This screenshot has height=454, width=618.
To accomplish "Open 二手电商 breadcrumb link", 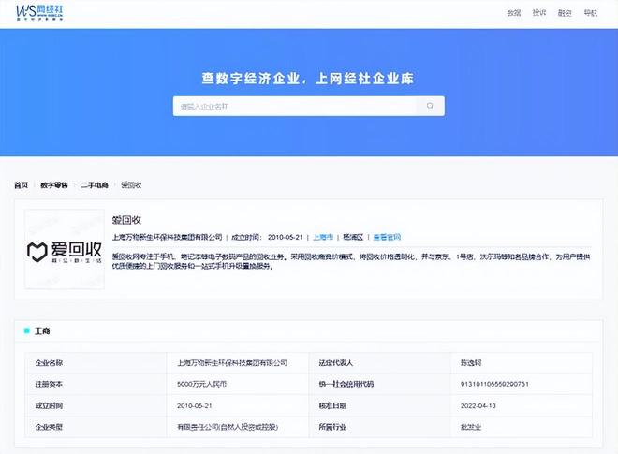I will [x=95, y=184].
